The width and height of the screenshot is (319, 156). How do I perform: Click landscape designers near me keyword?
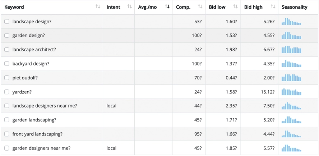click(x=45, y=106)
